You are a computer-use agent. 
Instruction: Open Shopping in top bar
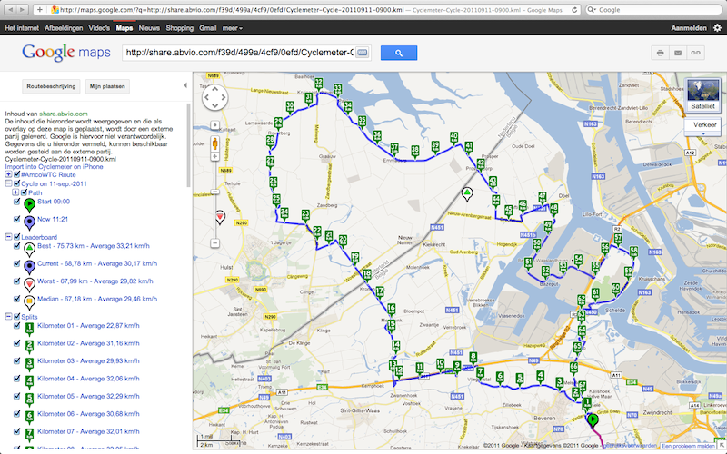coord(179,28)
